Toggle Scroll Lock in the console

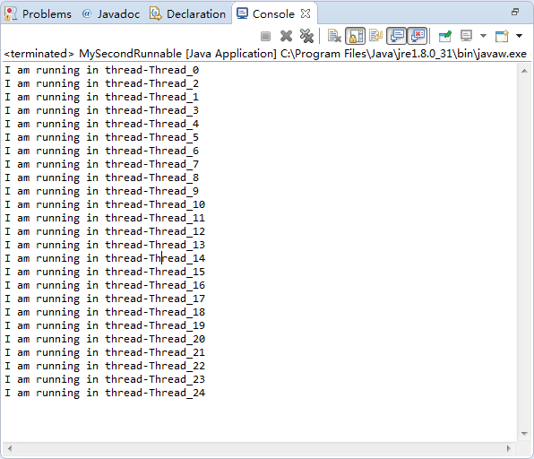click(x=355, y=36)
